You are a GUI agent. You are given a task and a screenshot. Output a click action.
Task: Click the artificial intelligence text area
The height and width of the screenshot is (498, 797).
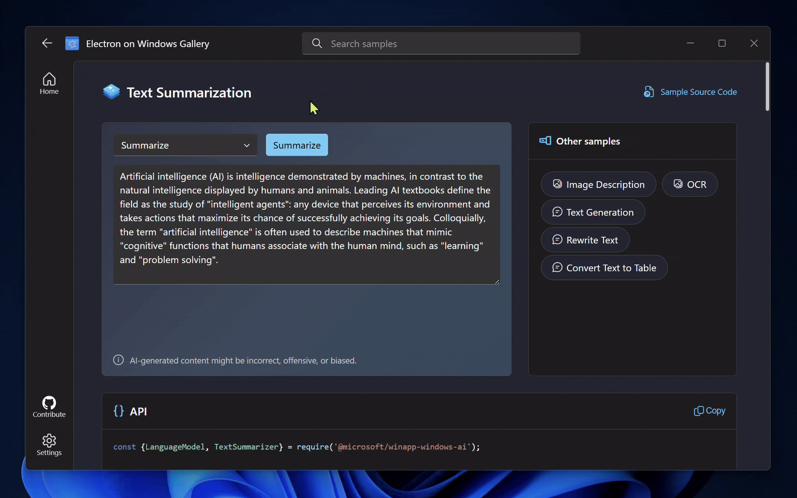pyautogui.click(x=306, y=224)
